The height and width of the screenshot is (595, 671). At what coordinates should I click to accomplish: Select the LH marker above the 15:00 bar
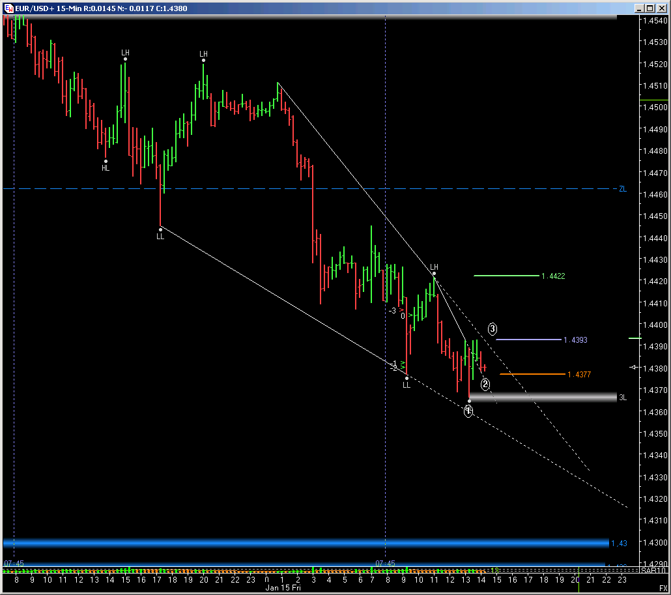click(x=125, y=53)
